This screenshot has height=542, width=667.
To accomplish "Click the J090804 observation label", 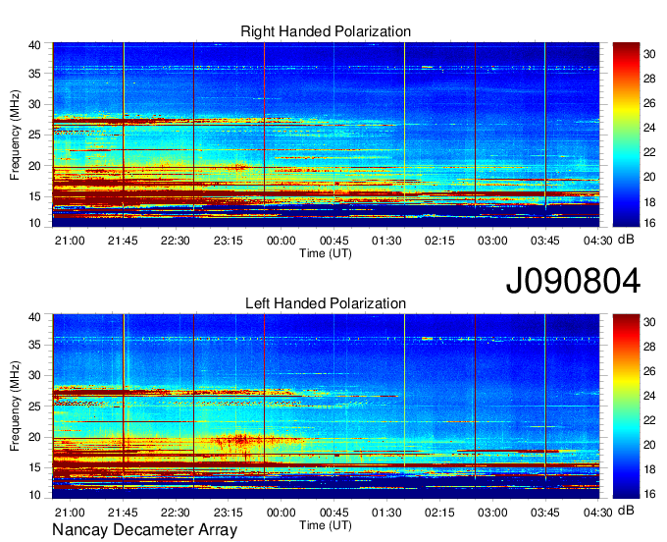I will click(573, 281).
